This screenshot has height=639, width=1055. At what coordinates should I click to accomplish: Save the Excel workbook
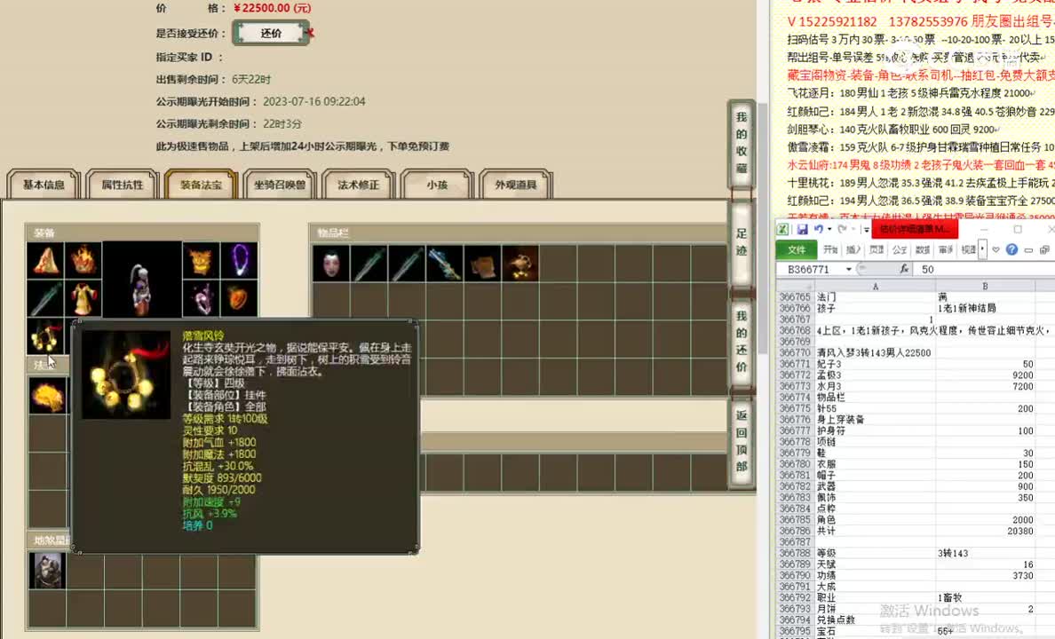coord(801,229)
